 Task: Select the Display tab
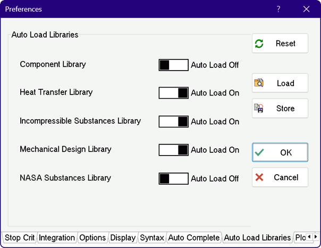pos(123,237)
